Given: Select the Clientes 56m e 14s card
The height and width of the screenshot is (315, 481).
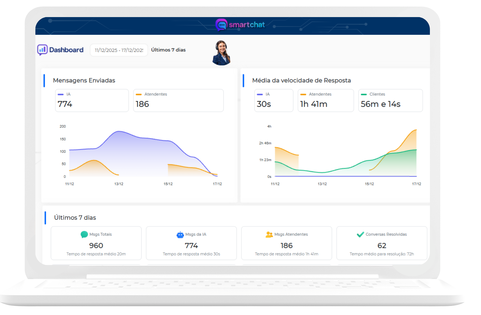Looking at the screenshot, I should click(x=391, y=100).
